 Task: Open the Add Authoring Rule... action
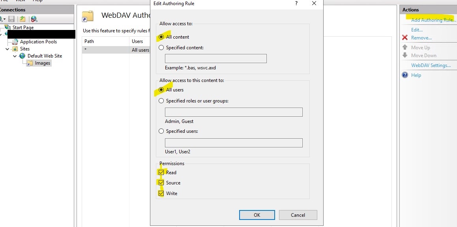click(x=433, y=20)
